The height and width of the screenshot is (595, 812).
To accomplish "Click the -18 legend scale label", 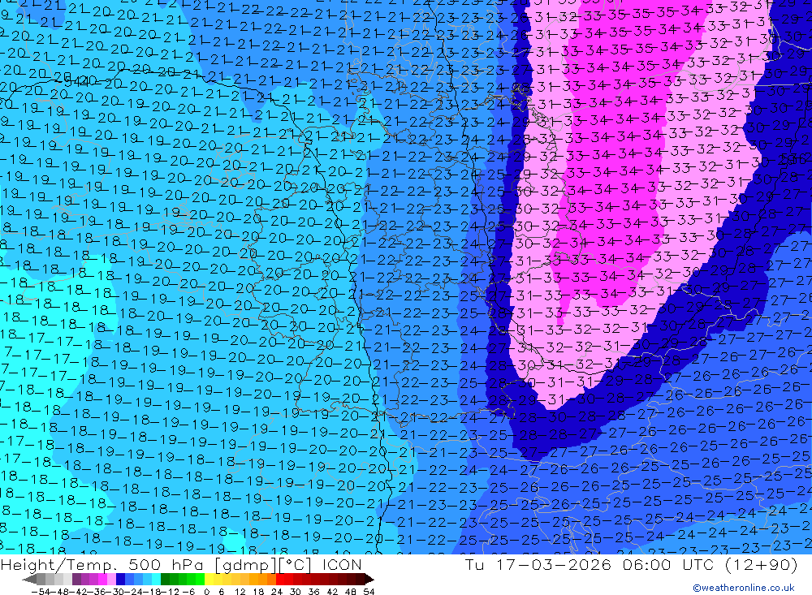I will click(151, 592).
